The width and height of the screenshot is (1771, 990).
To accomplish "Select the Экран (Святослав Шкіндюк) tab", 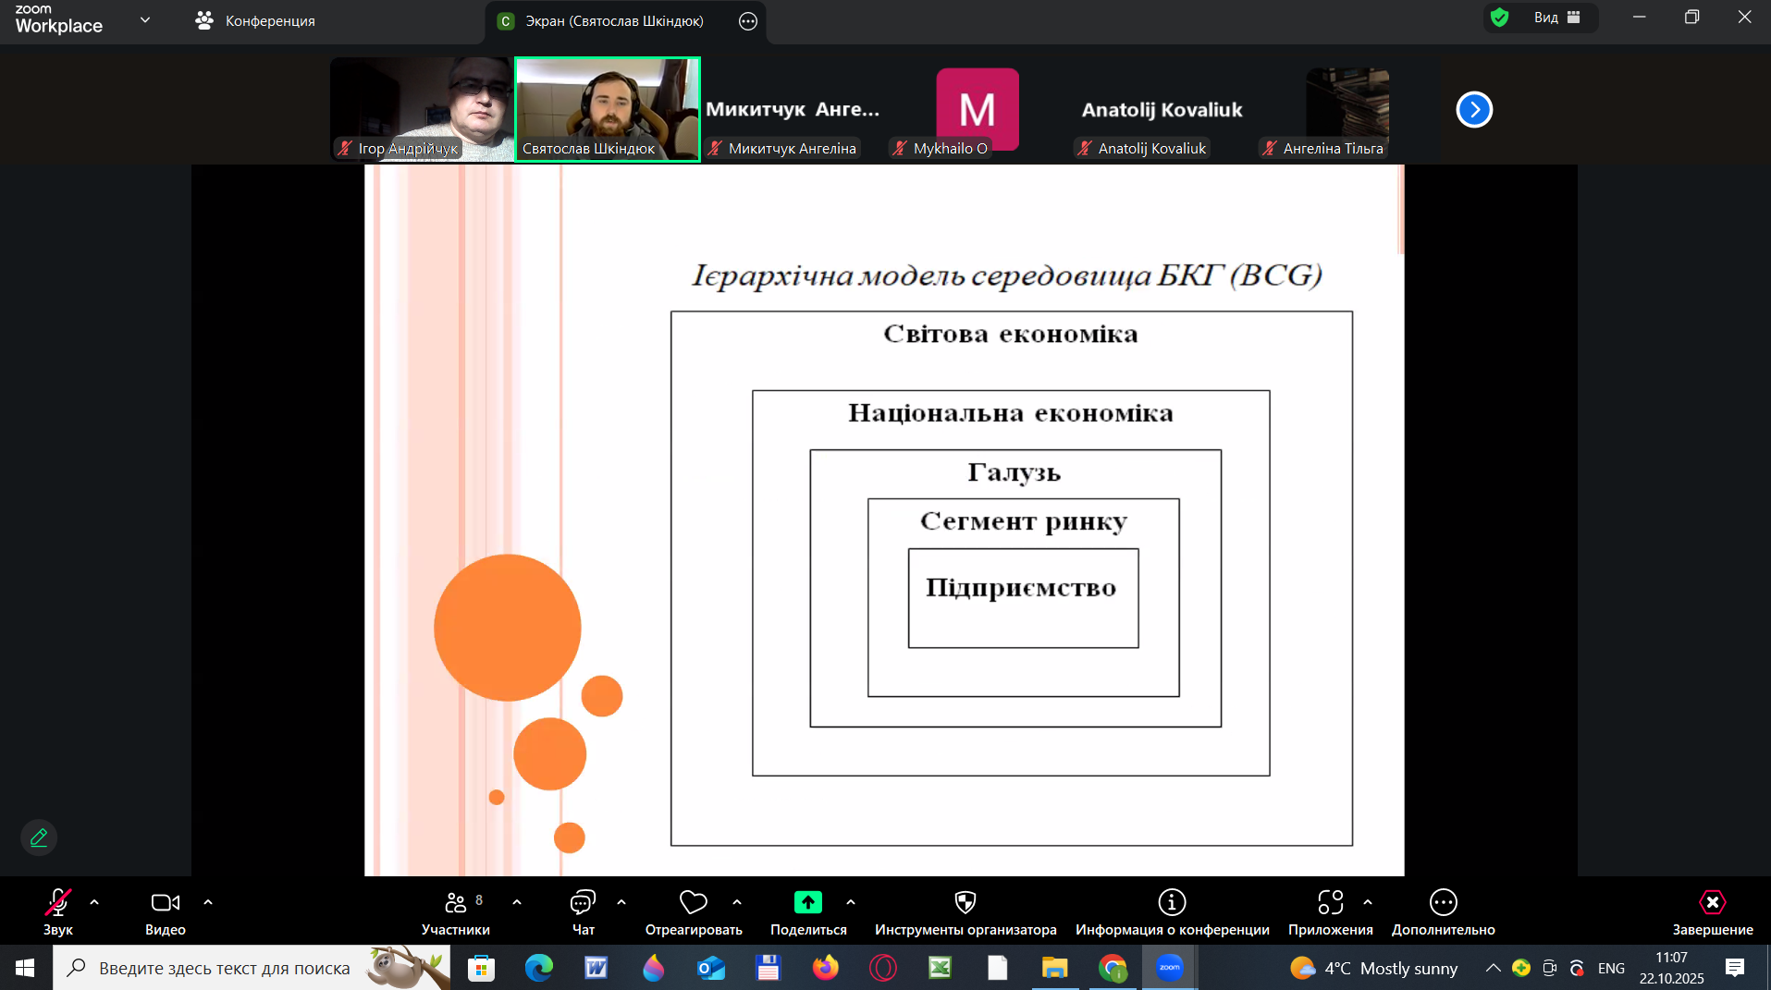I will pyautogui.click(x=613, y=20).
